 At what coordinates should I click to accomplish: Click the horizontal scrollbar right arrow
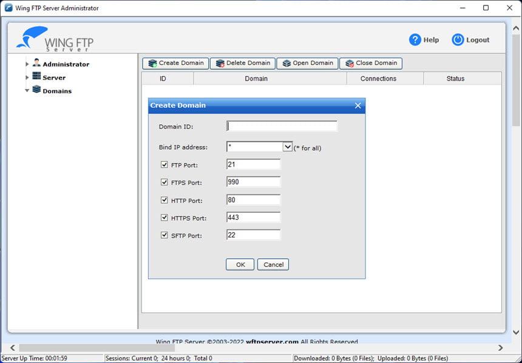[x=500, y=348]
